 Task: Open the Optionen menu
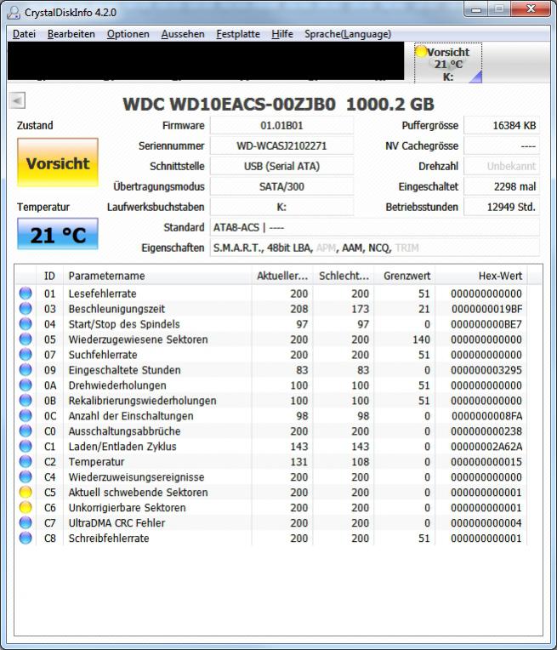[128, 34]
